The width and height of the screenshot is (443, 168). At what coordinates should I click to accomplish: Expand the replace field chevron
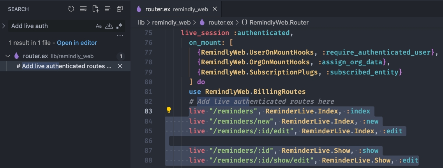coord(4,26)
